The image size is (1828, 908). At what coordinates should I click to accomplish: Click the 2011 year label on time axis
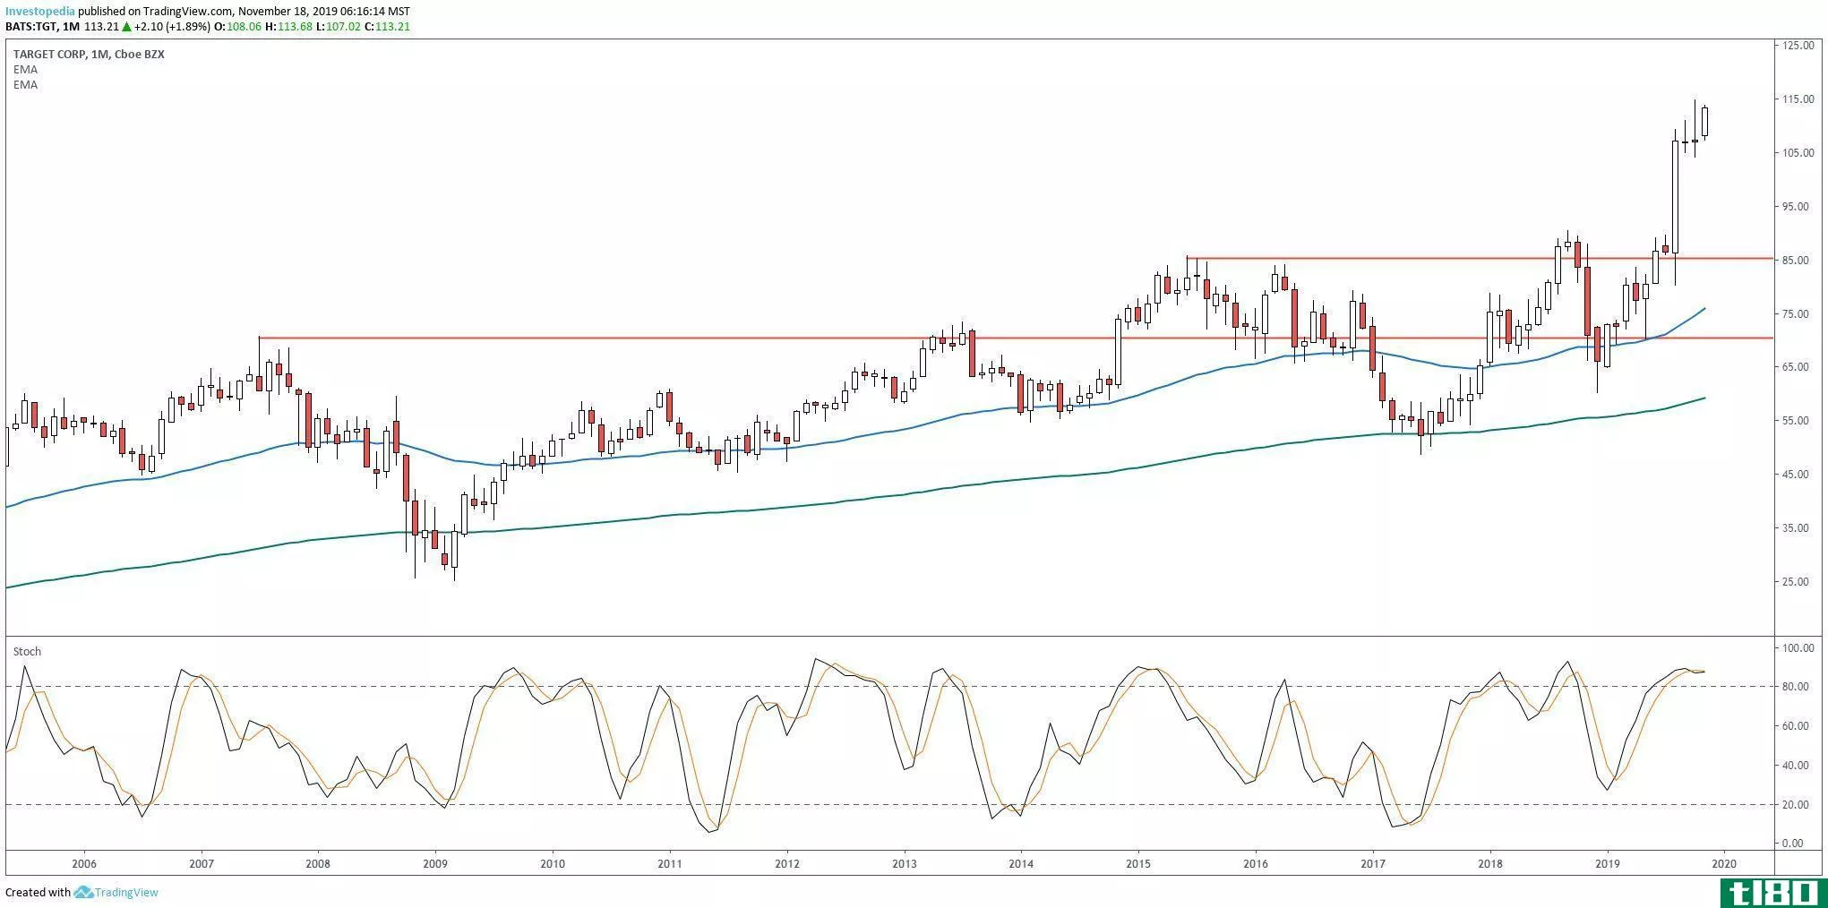[x=670, y=863]
